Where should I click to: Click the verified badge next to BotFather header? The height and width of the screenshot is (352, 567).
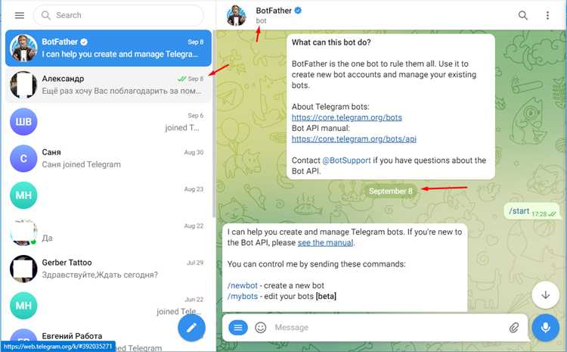coord(298,11)
